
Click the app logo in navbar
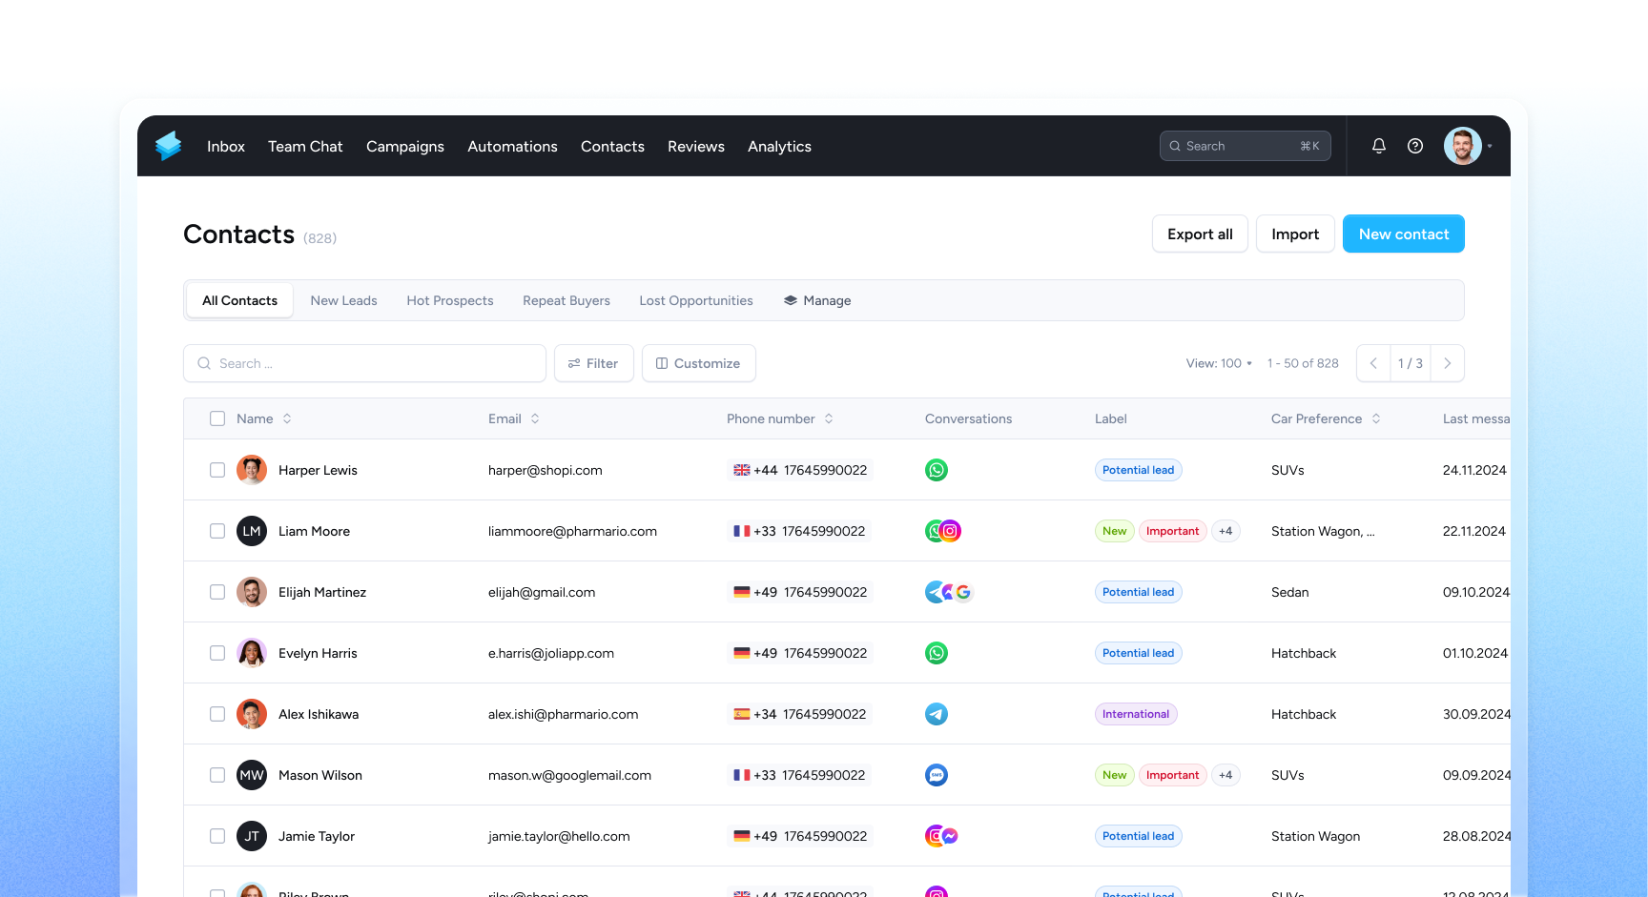click(169, 146)
